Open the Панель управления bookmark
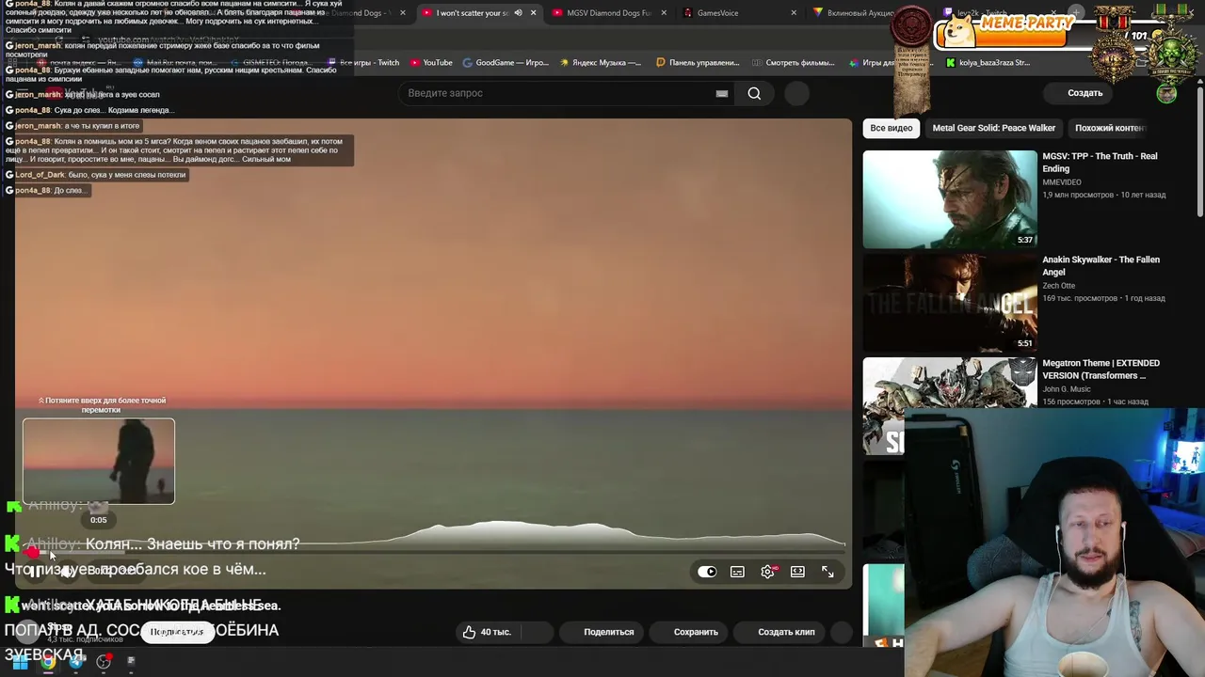1205x677 pixels. 698,63
